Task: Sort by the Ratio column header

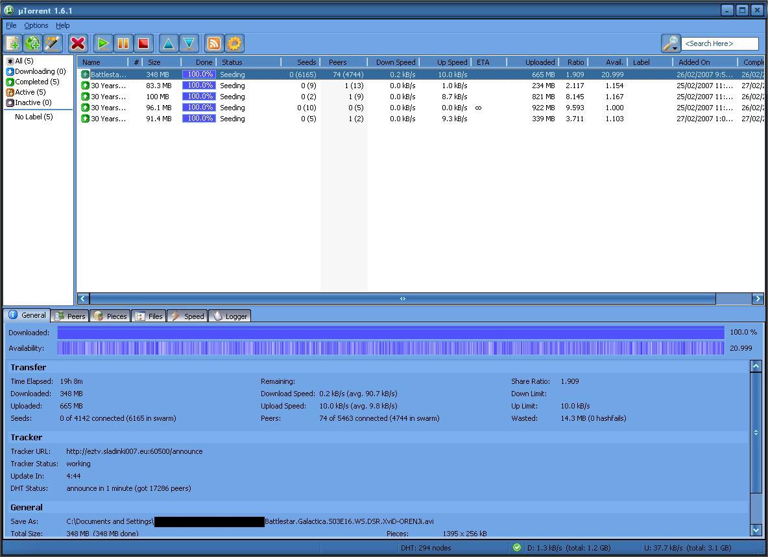Action: (573, 62)
